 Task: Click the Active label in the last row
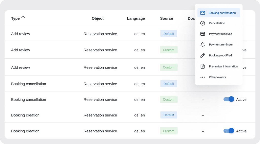click(241, 131)
